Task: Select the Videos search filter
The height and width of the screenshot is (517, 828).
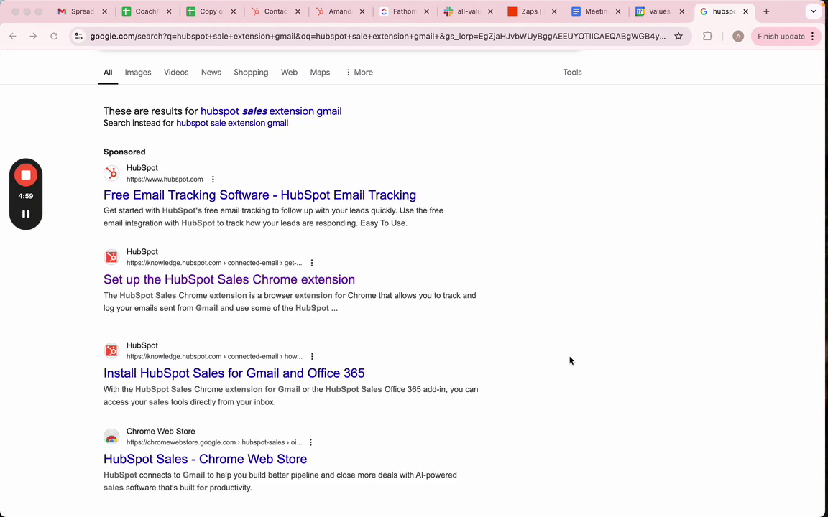Action: click(176, 73)
